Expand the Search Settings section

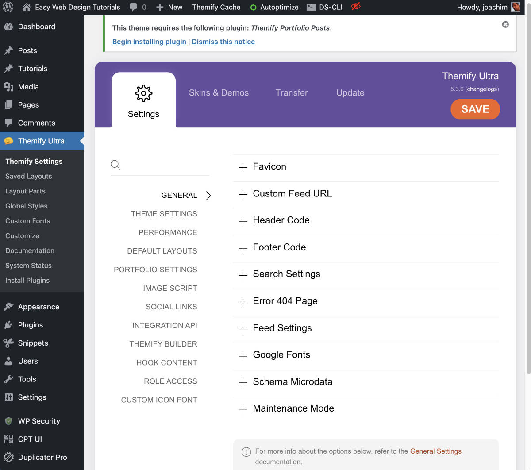click(x=366, y=275)
